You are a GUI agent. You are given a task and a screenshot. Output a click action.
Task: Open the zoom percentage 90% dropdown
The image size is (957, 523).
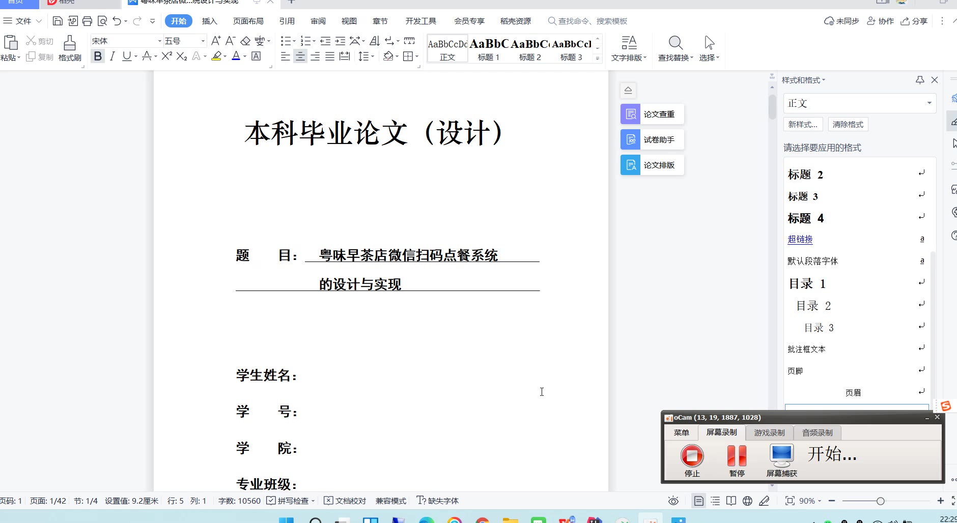coord(810,501)
